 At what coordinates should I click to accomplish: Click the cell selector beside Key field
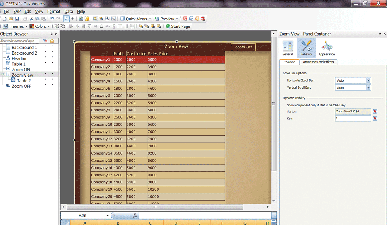375,118
